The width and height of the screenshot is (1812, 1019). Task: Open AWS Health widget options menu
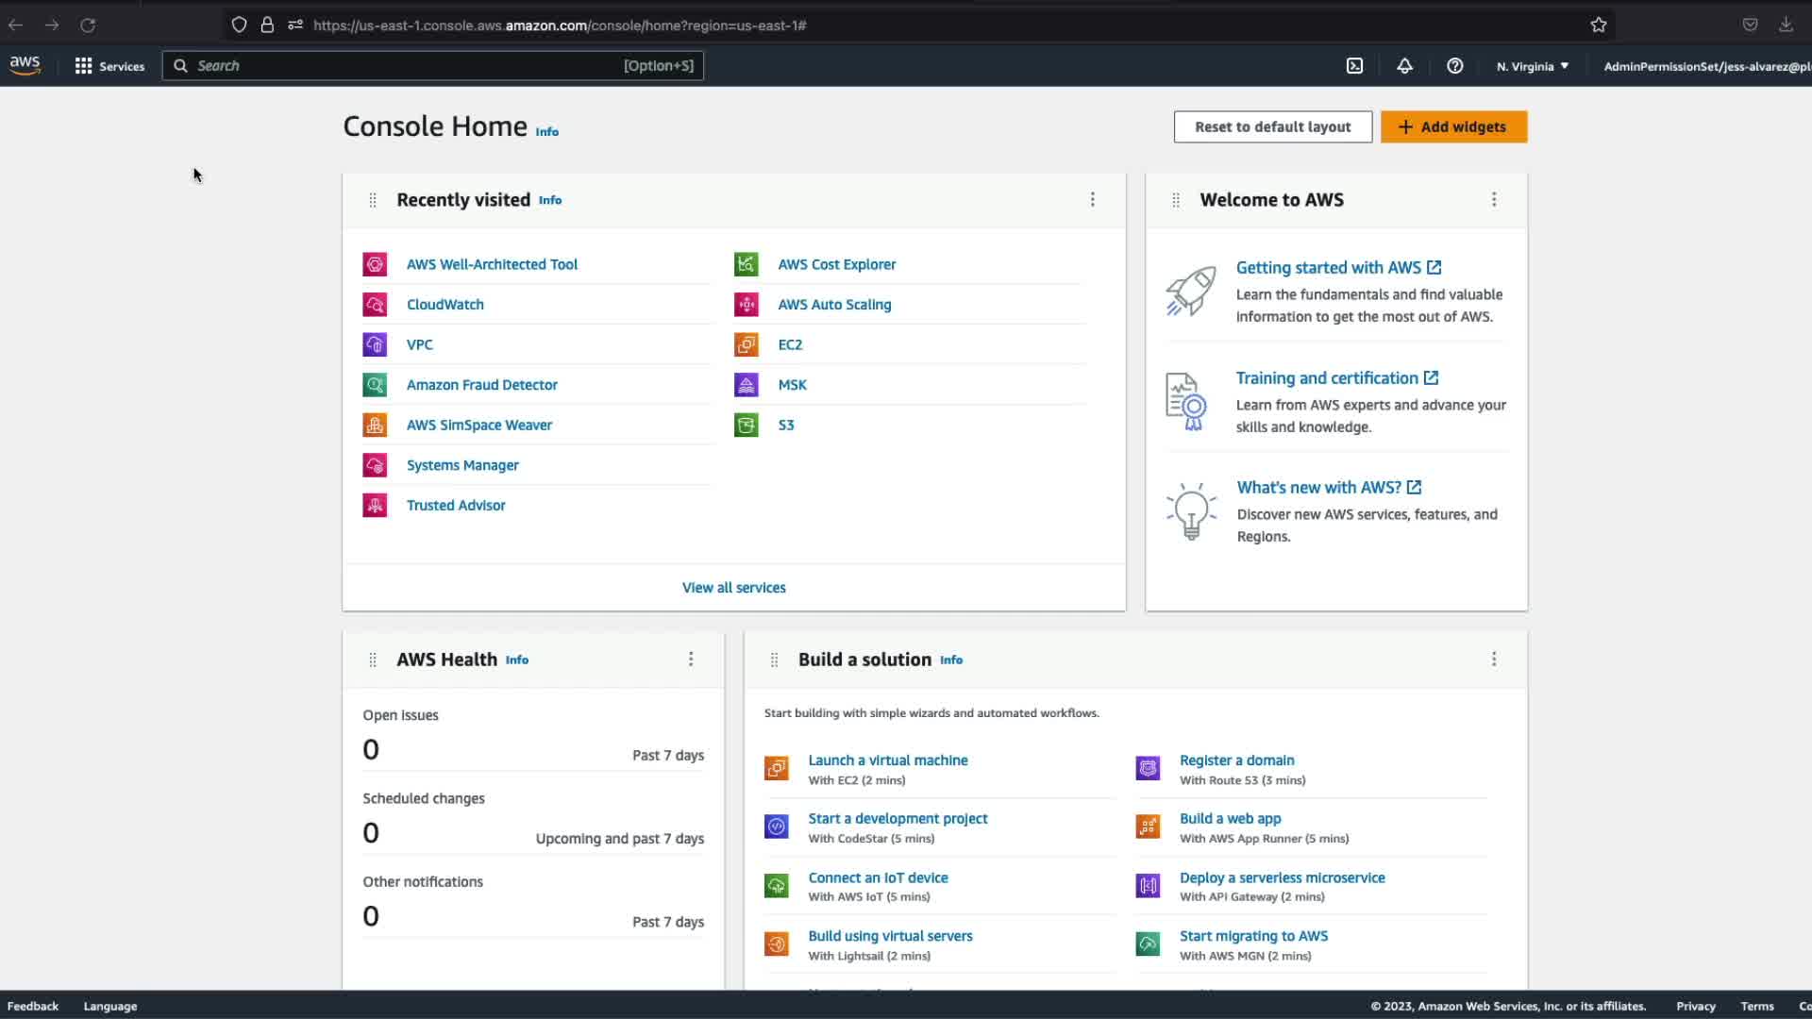(x=690, y=660)
